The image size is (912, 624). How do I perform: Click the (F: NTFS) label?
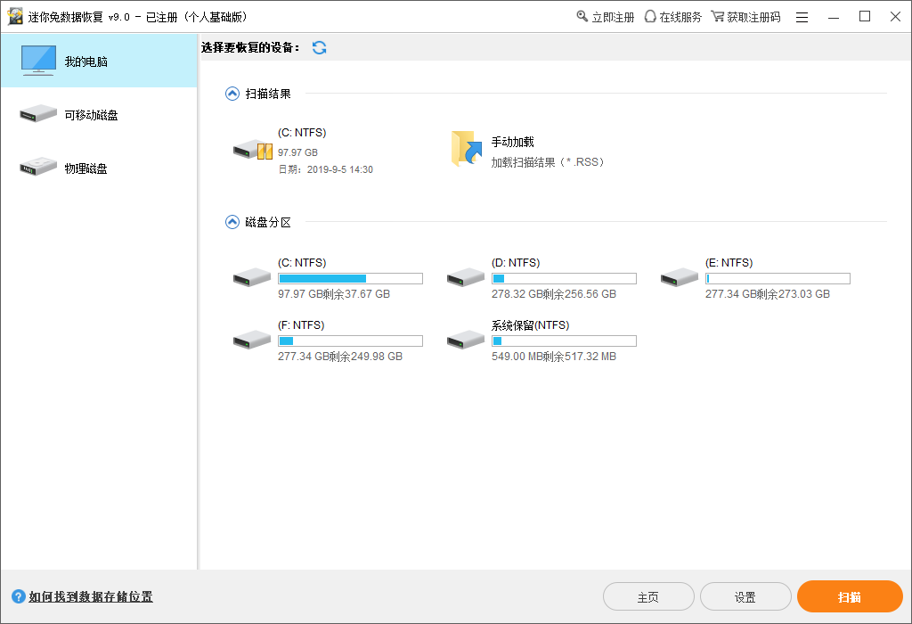tap(301, 325)
